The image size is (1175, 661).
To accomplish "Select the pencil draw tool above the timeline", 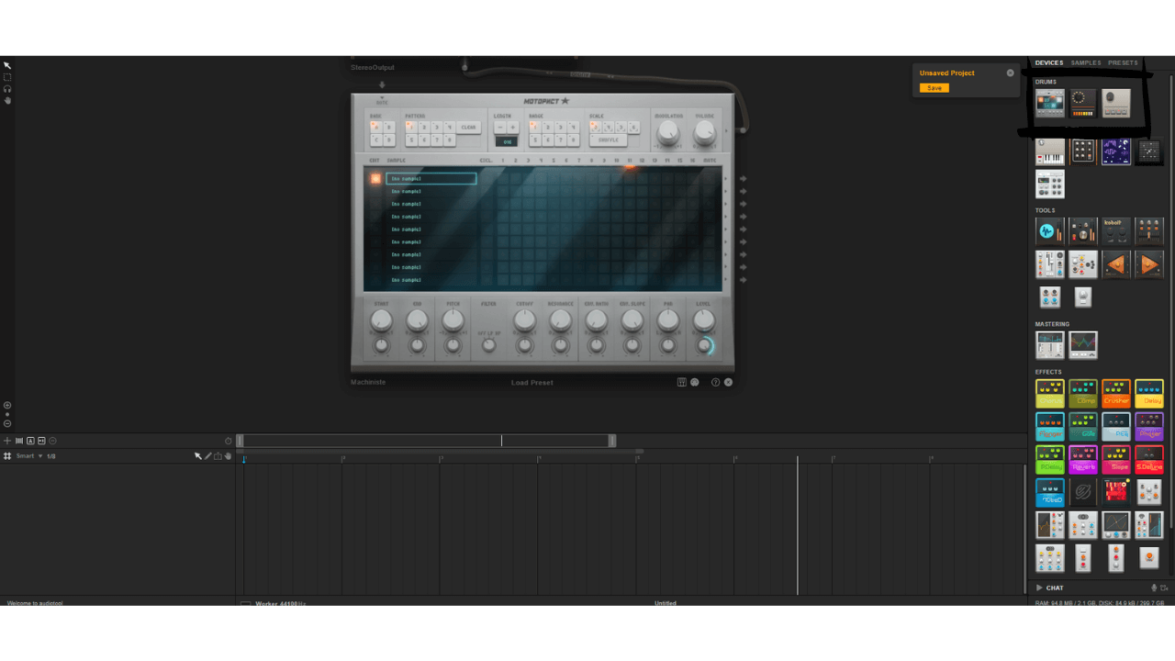I will (208, 456).
